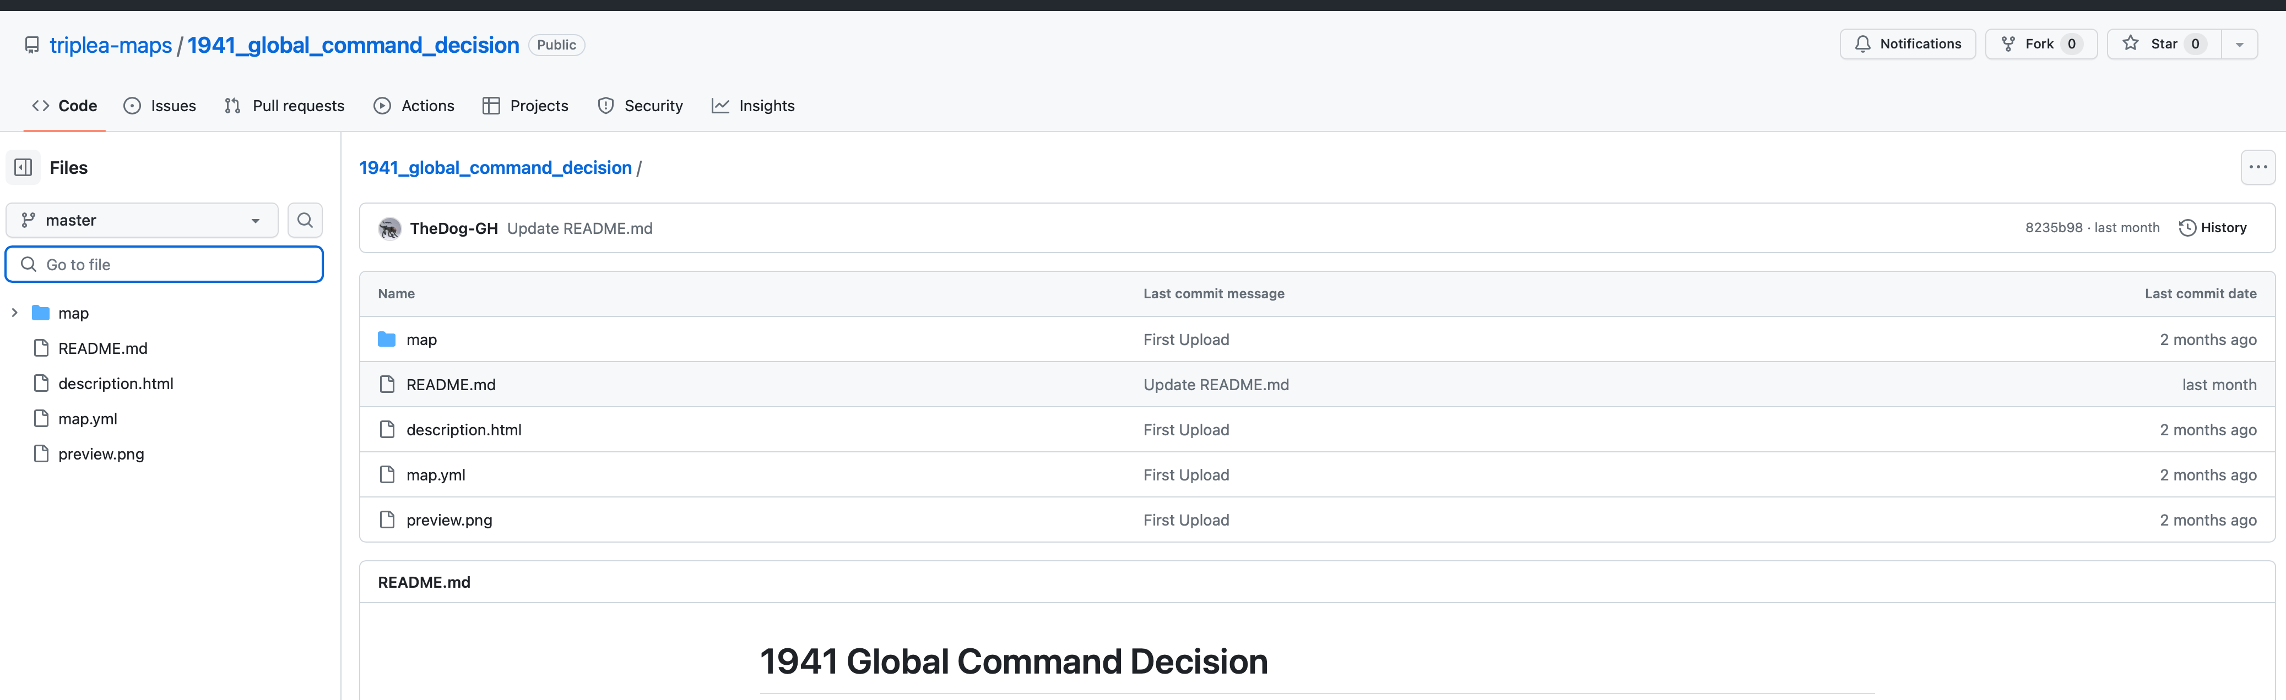Open the master branch selector dropdown
2286x700 pixels.
[x=142, y=220]
